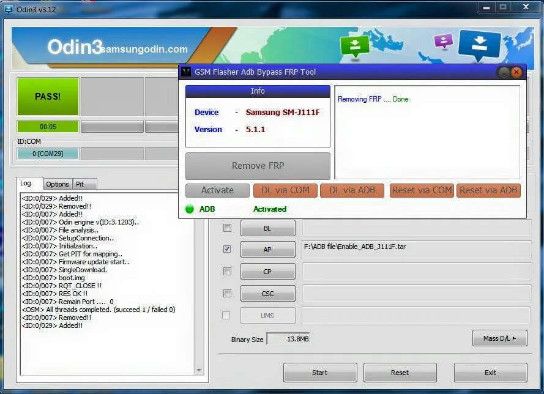Image resolution: width=544 pixels, height=394 pixels.
Task: Click the purple download icon in banner
Action: (444, 41)
